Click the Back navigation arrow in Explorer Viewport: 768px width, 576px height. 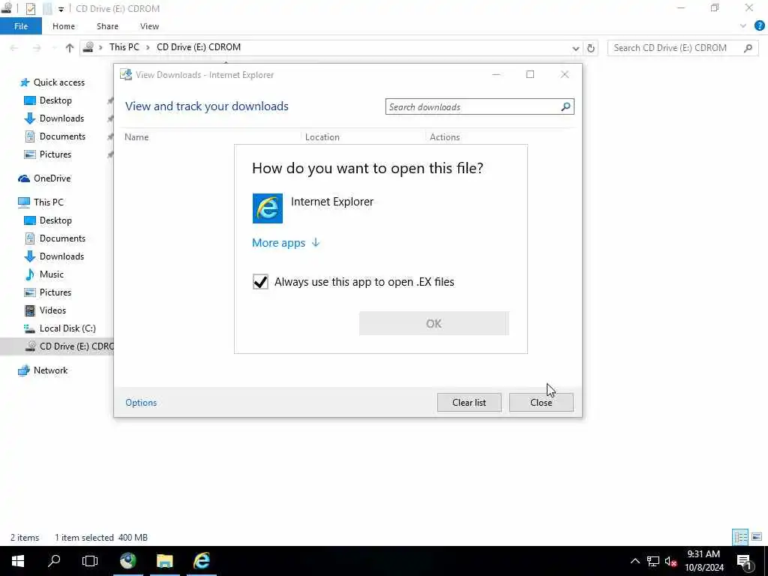(14, 48)
